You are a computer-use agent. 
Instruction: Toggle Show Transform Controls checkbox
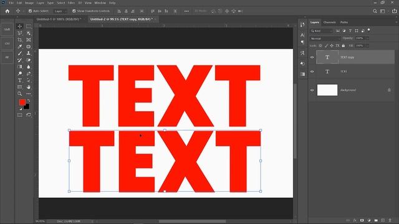click(74, 11)
